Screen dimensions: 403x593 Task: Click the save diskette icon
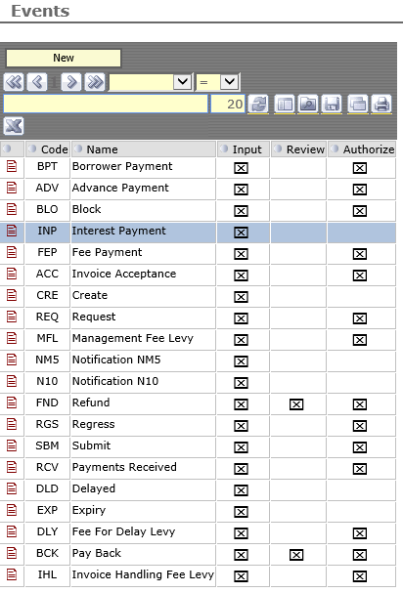coord(332,104)
